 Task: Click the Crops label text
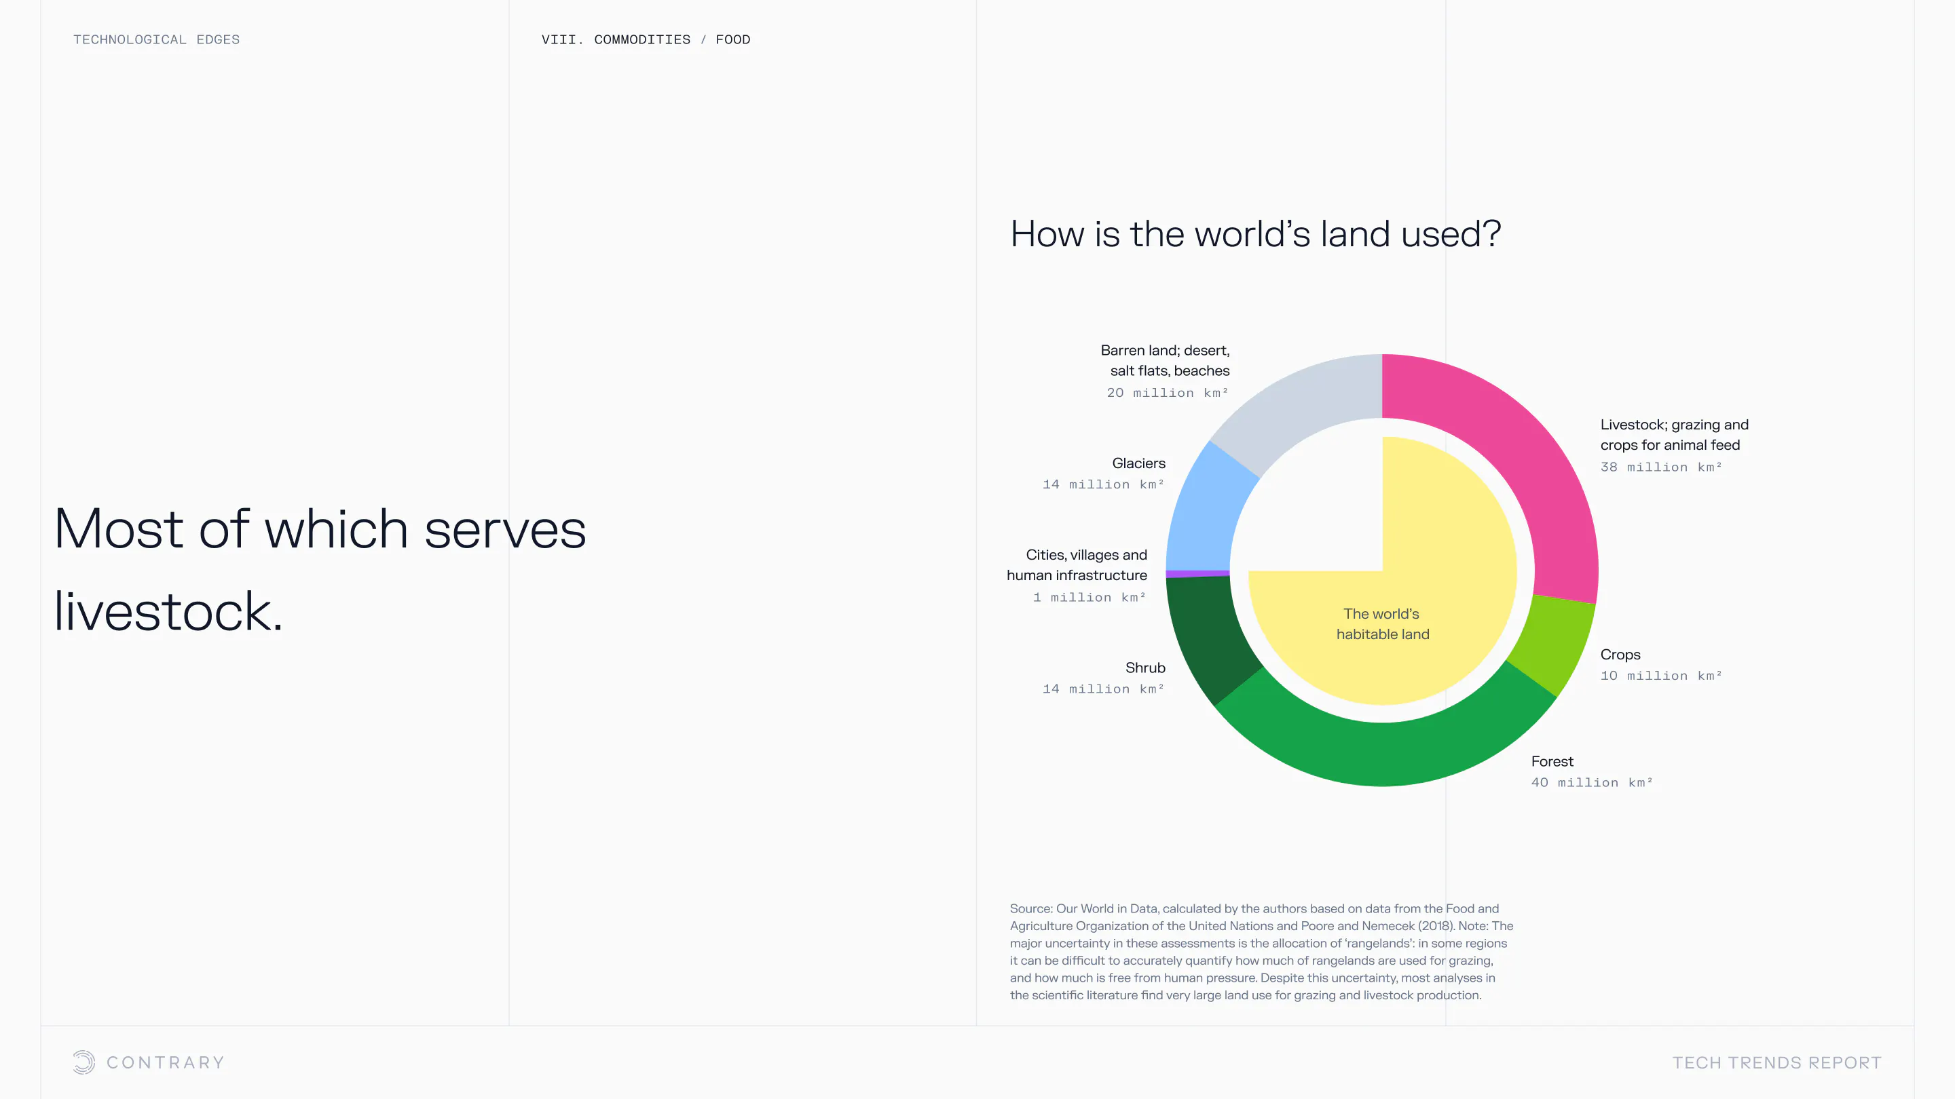tap(1620, 655)
